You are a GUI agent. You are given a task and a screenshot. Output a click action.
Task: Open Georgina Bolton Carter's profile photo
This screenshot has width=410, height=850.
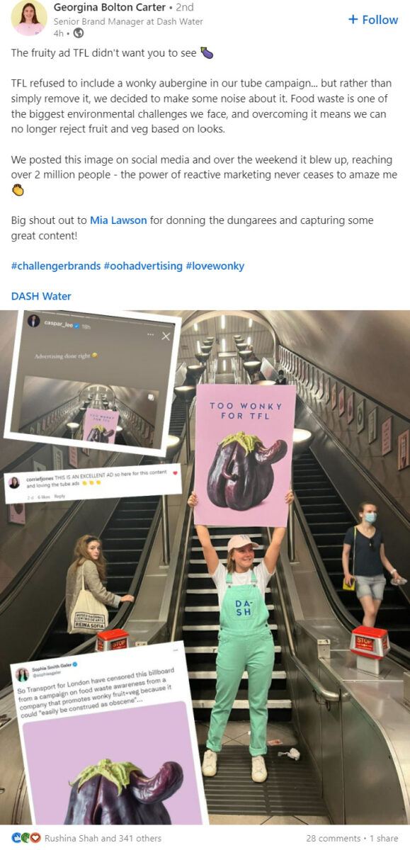[x=29, y=18]
